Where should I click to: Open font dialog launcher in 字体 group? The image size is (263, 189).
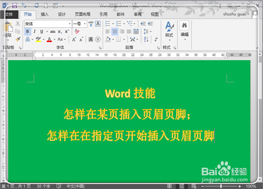pyautogui.click(x=100, y=48)
